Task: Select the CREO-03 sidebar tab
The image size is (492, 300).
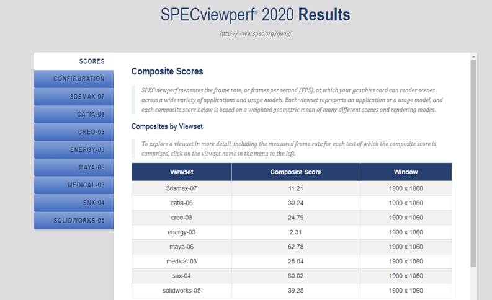Action: [x=74, y=132]
